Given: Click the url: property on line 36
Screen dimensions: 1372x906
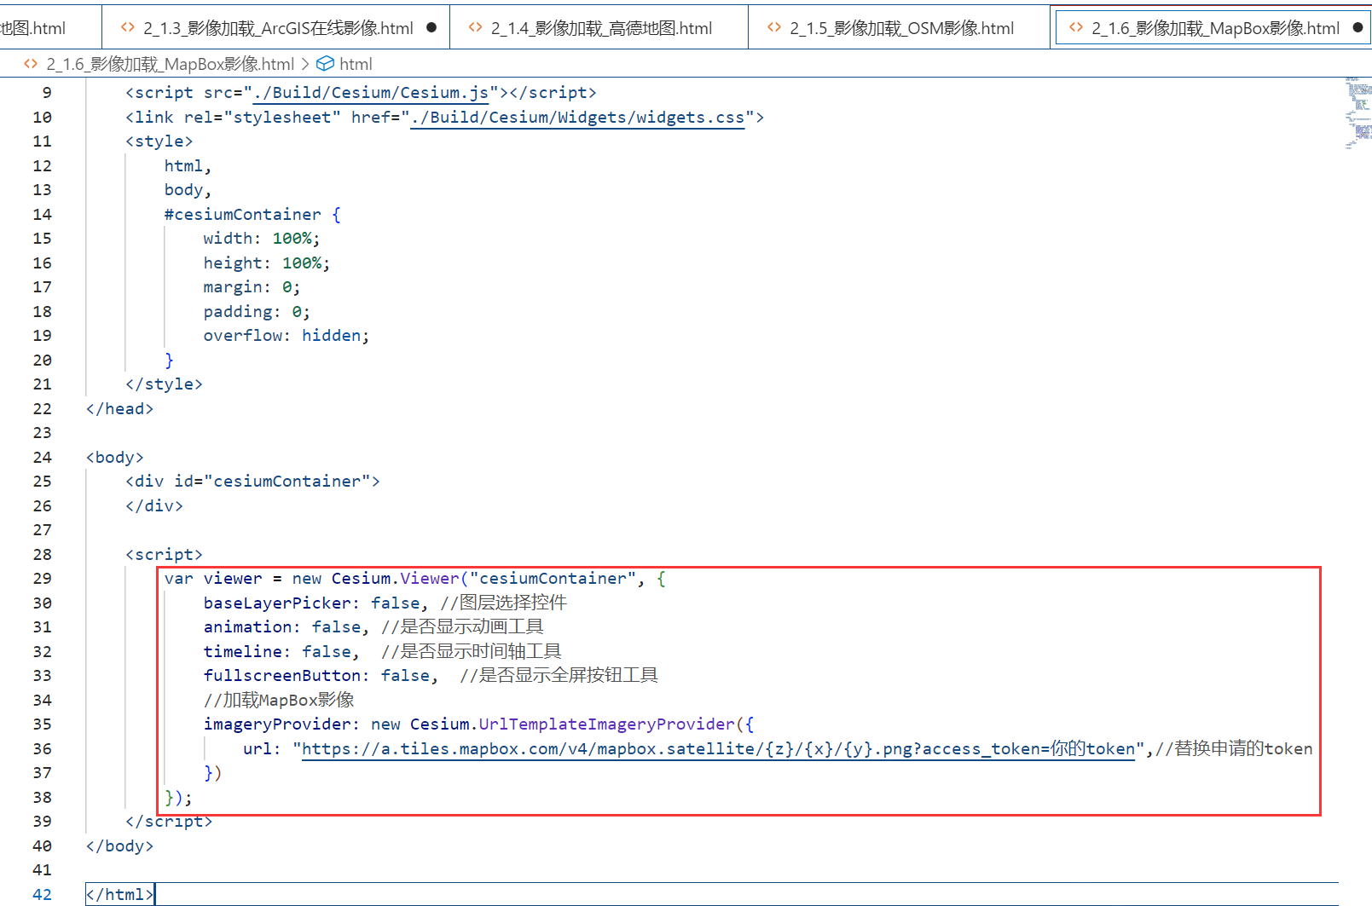Looking at the screenshot, I should coord(262,749).
